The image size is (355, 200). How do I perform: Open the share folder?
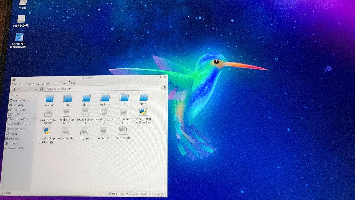point(143,99)
